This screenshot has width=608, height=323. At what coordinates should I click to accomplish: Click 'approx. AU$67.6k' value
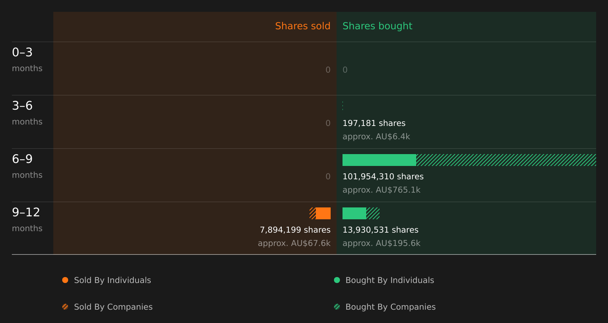pyautogui.click(x=294, y=243)
